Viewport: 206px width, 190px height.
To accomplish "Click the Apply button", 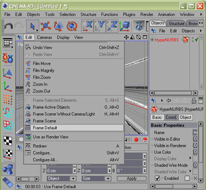I will coord(132,179).
